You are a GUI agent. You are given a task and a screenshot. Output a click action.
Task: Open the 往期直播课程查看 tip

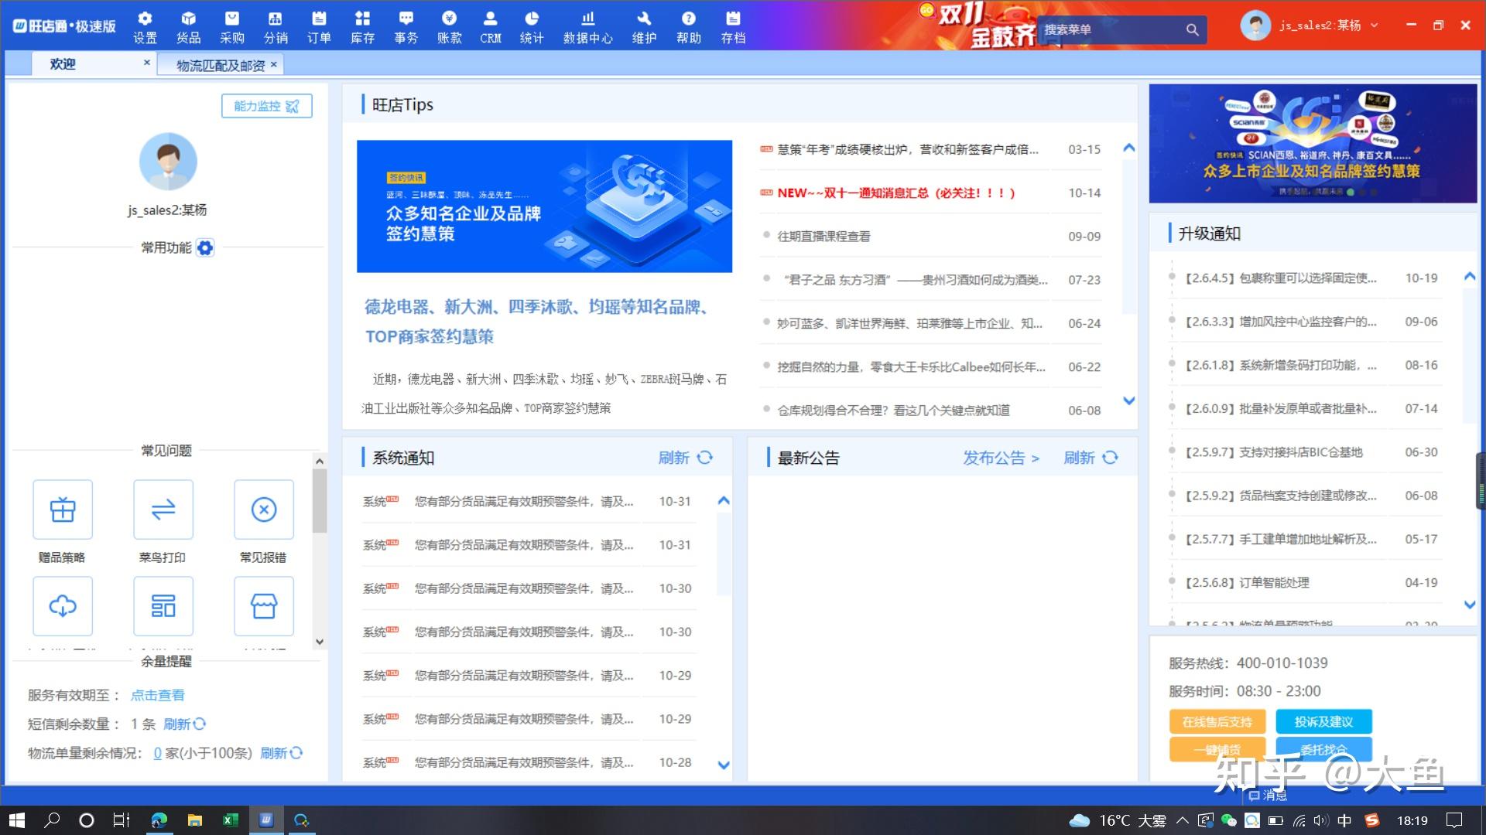click(x=823, y=237)
